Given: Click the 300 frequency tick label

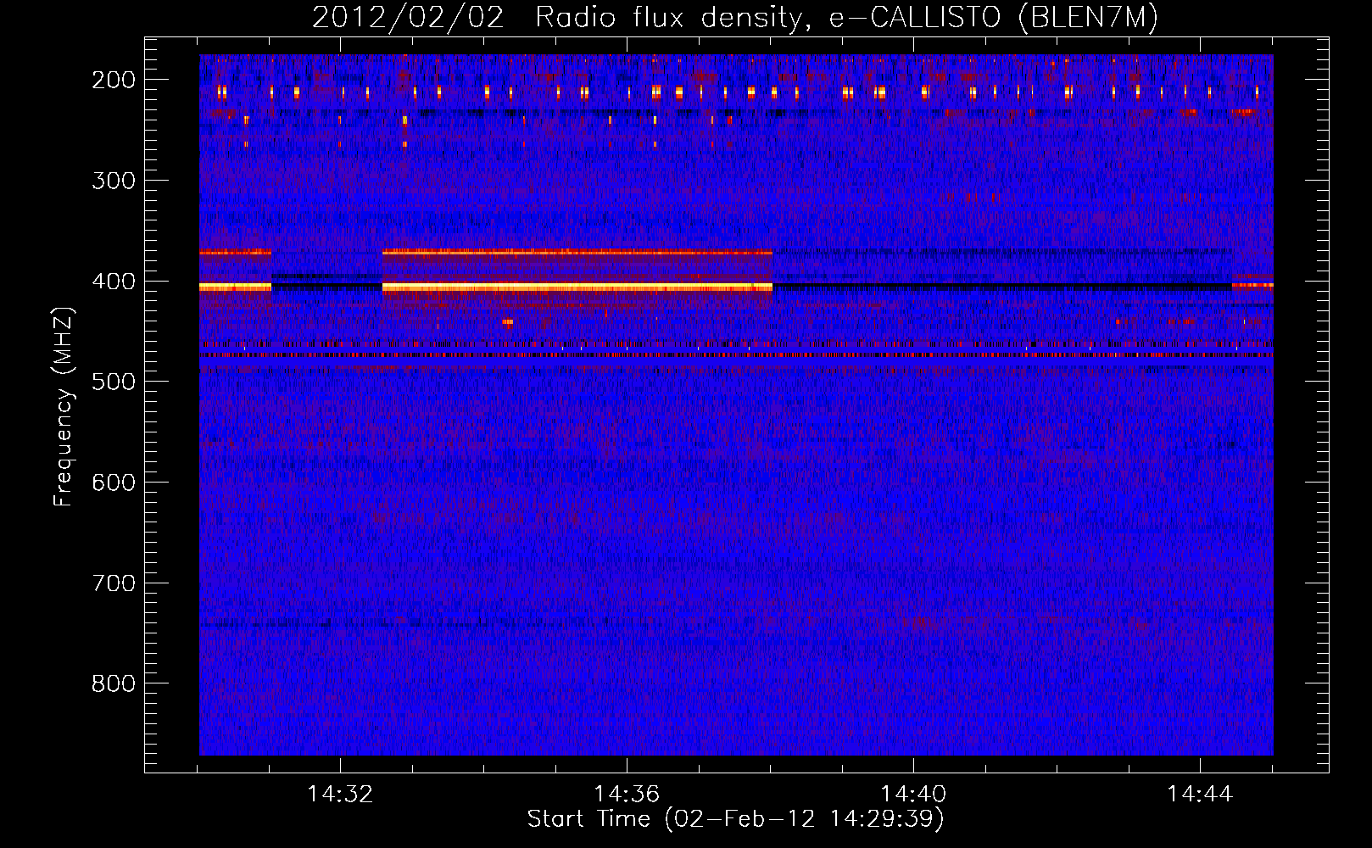Looking at the screenshot, I should click(114, 181).
